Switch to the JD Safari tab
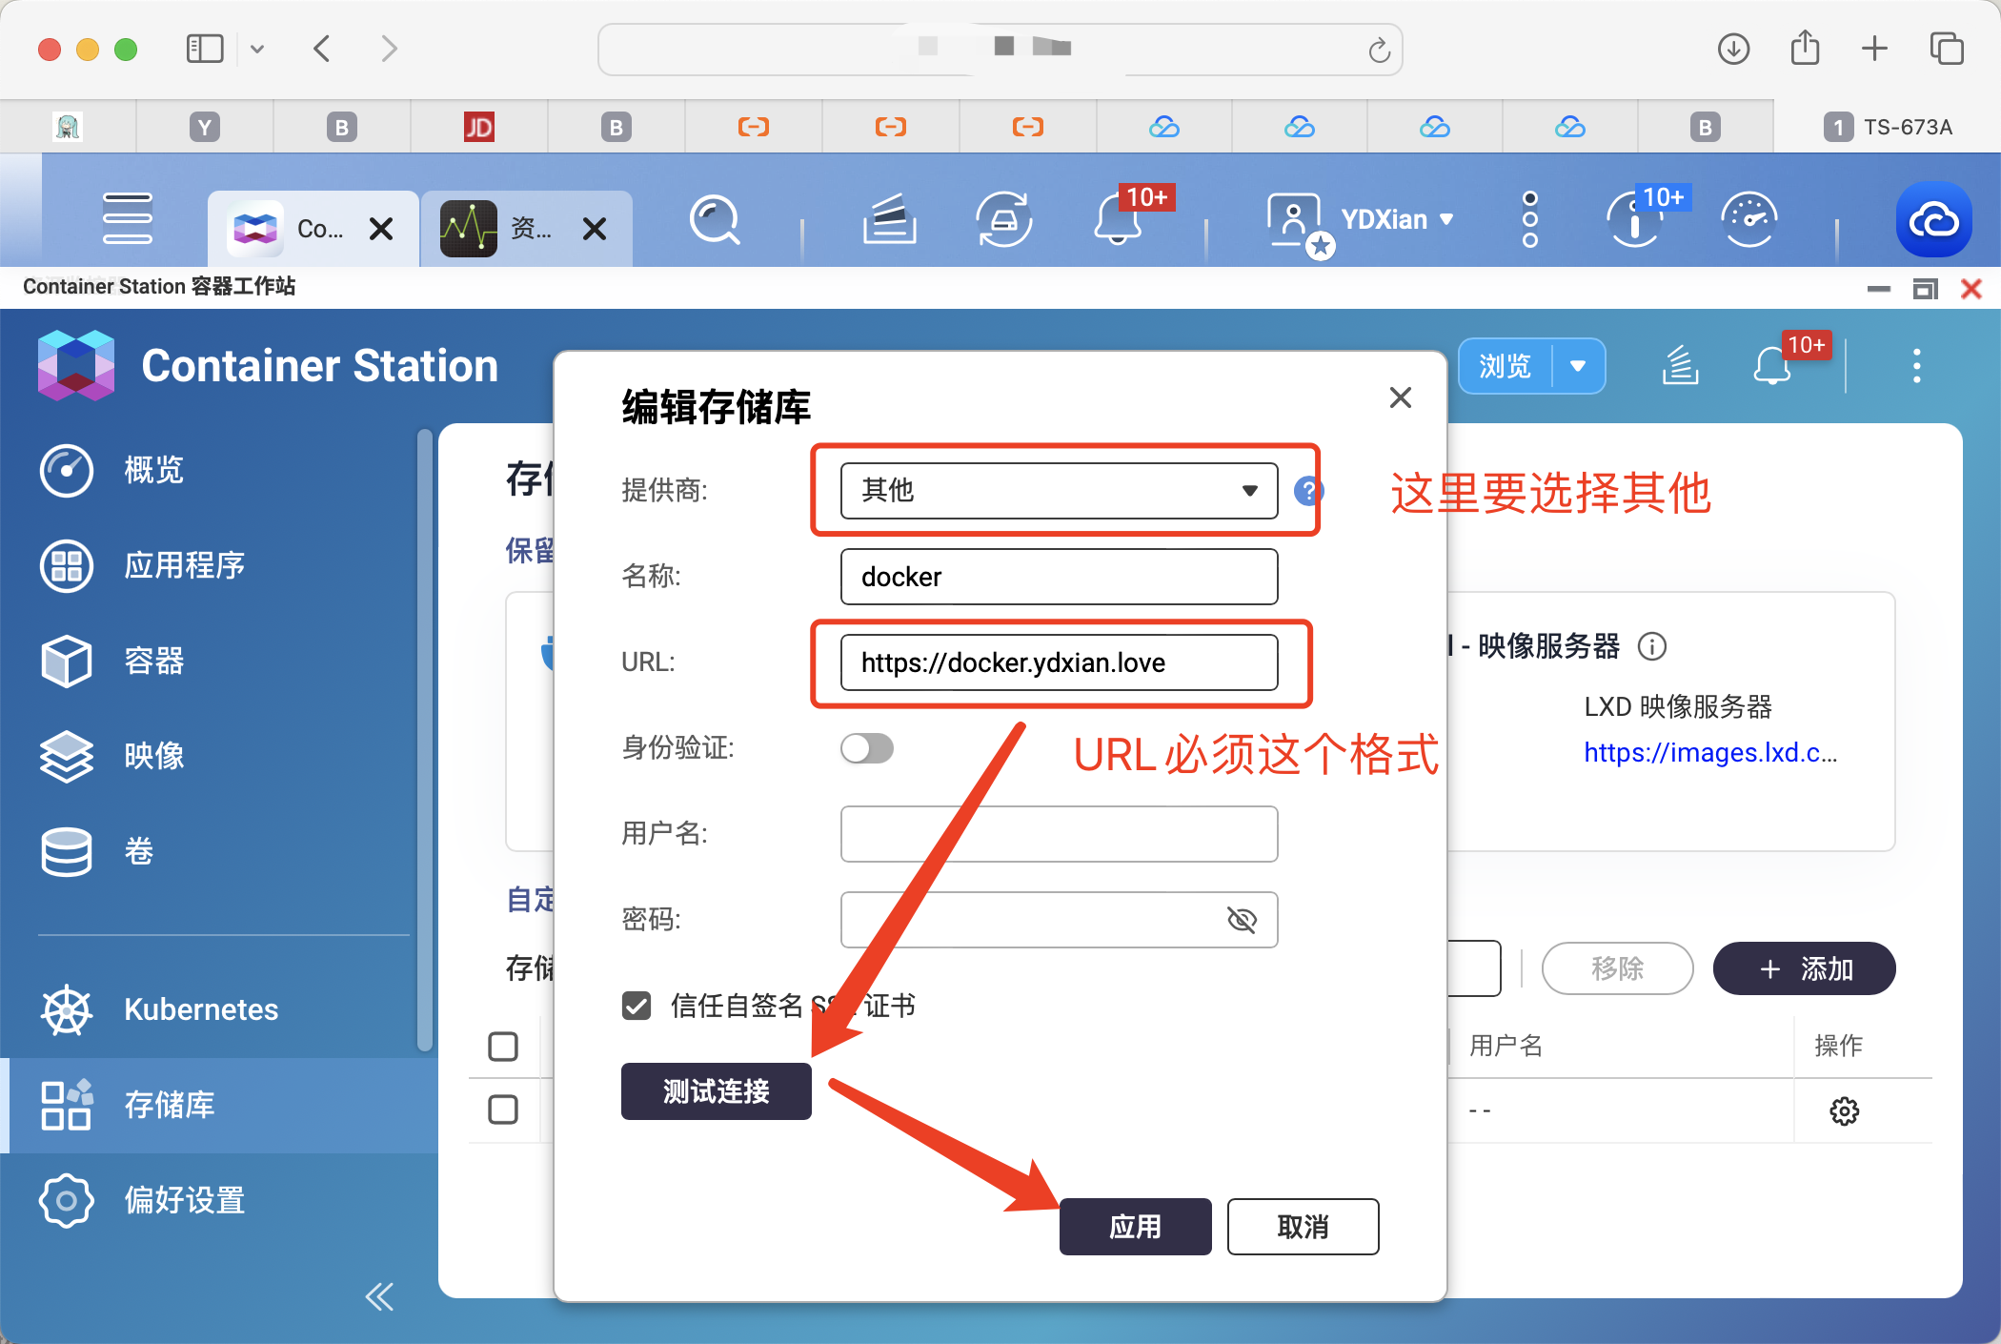The image size is (2001, 1344). click(478, 127)
